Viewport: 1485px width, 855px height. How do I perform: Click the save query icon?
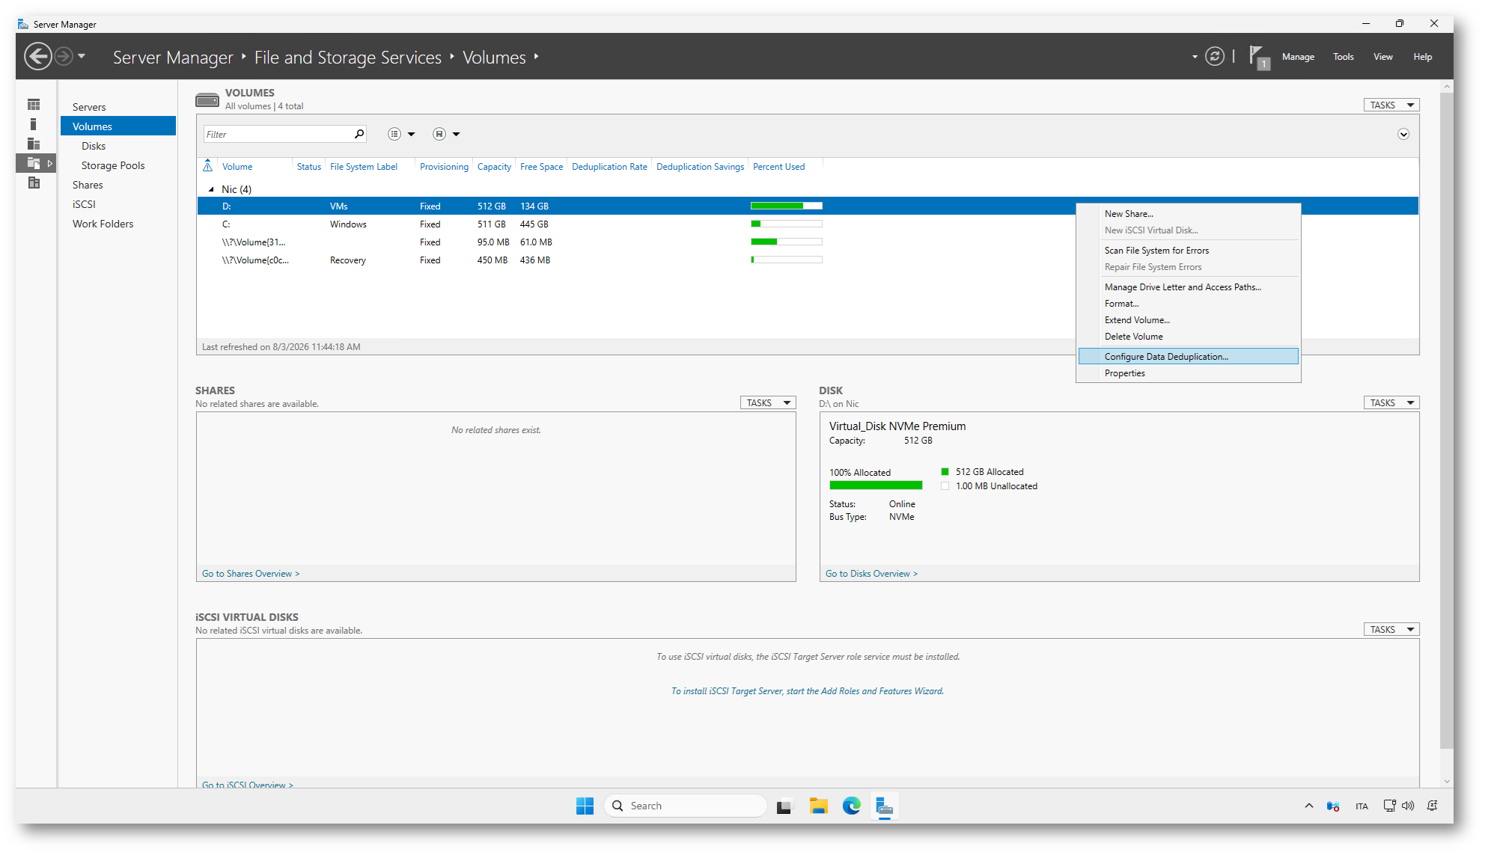(x=439, y=134)
